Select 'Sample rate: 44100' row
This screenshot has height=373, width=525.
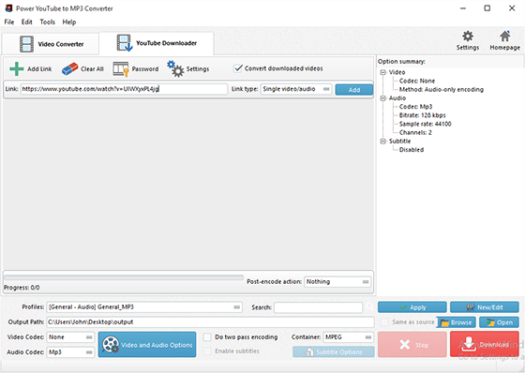point(426,125)
